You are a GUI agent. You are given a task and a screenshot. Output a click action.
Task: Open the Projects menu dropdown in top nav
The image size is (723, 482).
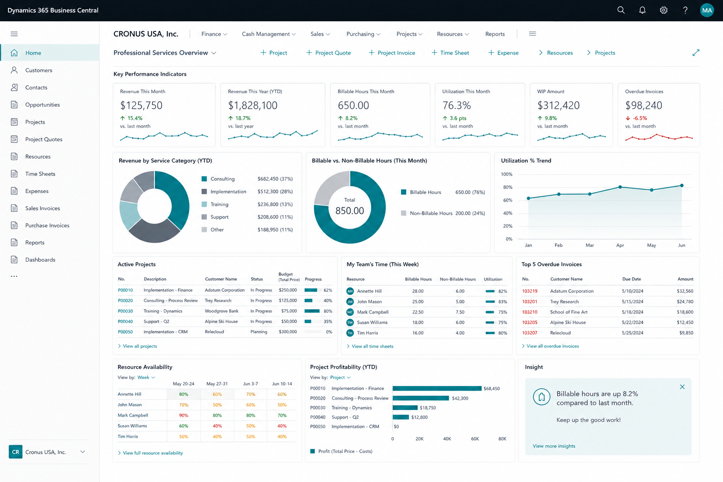(x=410, y=34)
